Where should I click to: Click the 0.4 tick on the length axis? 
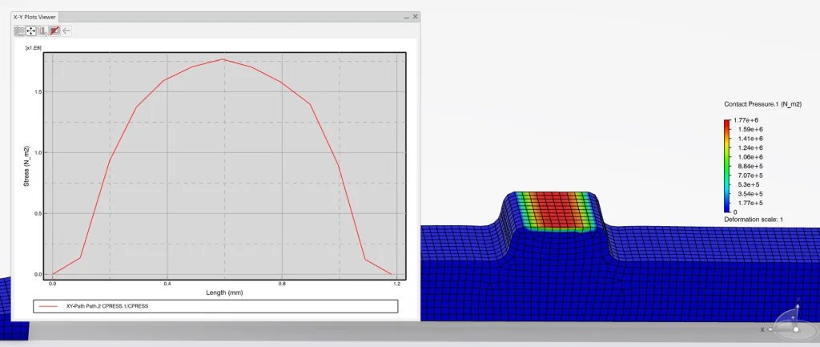click(167, 284)
